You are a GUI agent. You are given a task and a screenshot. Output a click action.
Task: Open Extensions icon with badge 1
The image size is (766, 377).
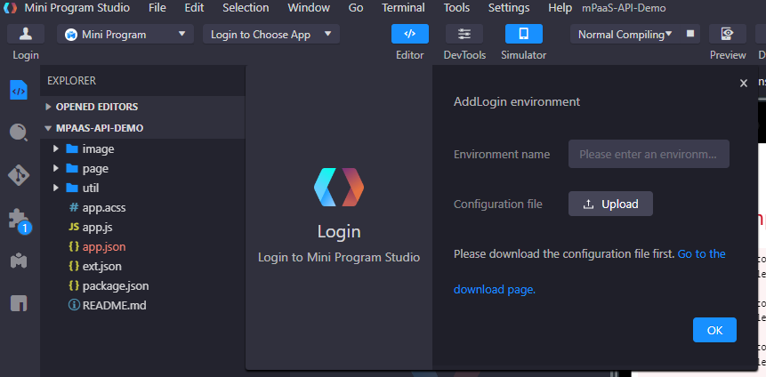[x=20, y=221]
